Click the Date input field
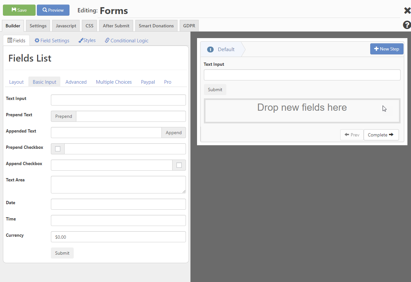 coord(118,204)
